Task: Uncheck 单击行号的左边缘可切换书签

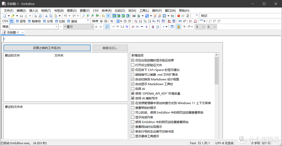Action: pyautogui.click(x=133, y=131)
